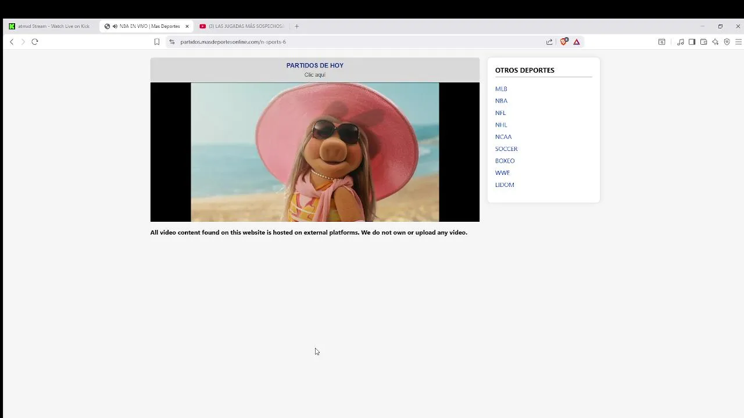Open Brave Shields lion icon
The width and height of the screenshot is (744, 418).
pyautogui.click(x=563, y=42)
